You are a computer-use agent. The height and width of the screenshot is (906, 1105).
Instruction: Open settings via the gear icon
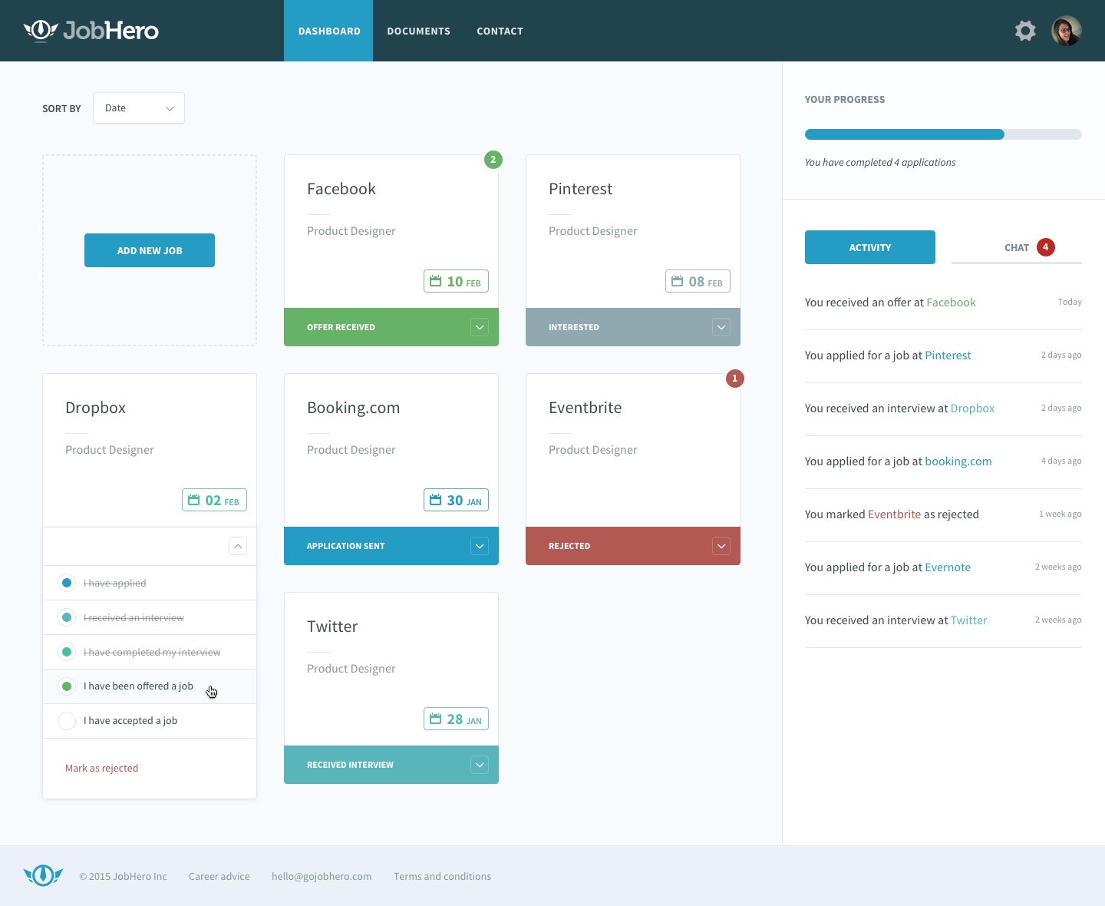[1025, 31]
